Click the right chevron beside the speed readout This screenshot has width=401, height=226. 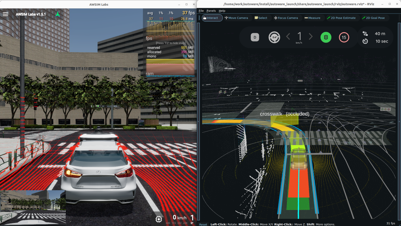coord(311,37)
